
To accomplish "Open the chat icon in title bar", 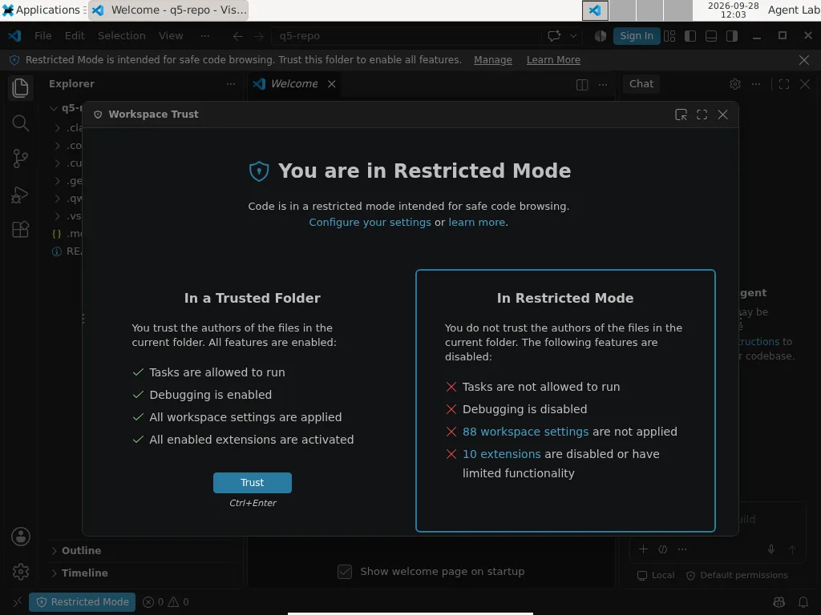I will click(554, 36).
